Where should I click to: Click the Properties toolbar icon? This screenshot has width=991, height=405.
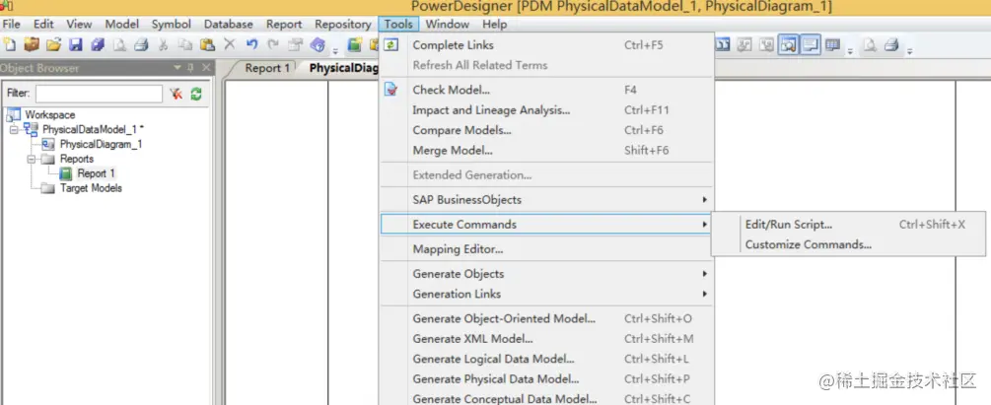click(x=295, y=45)
